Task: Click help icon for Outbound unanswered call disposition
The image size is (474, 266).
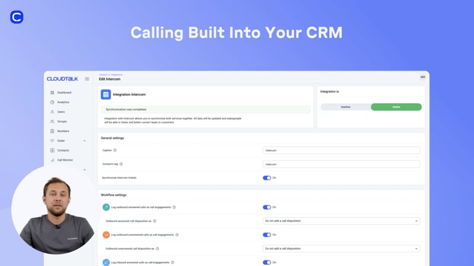Action: (157, 249)
